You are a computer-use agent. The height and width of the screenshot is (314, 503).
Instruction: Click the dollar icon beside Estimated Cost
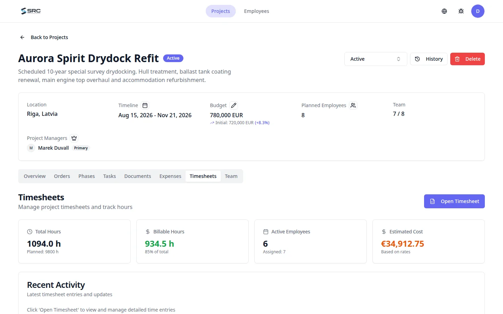coord(384,232)
